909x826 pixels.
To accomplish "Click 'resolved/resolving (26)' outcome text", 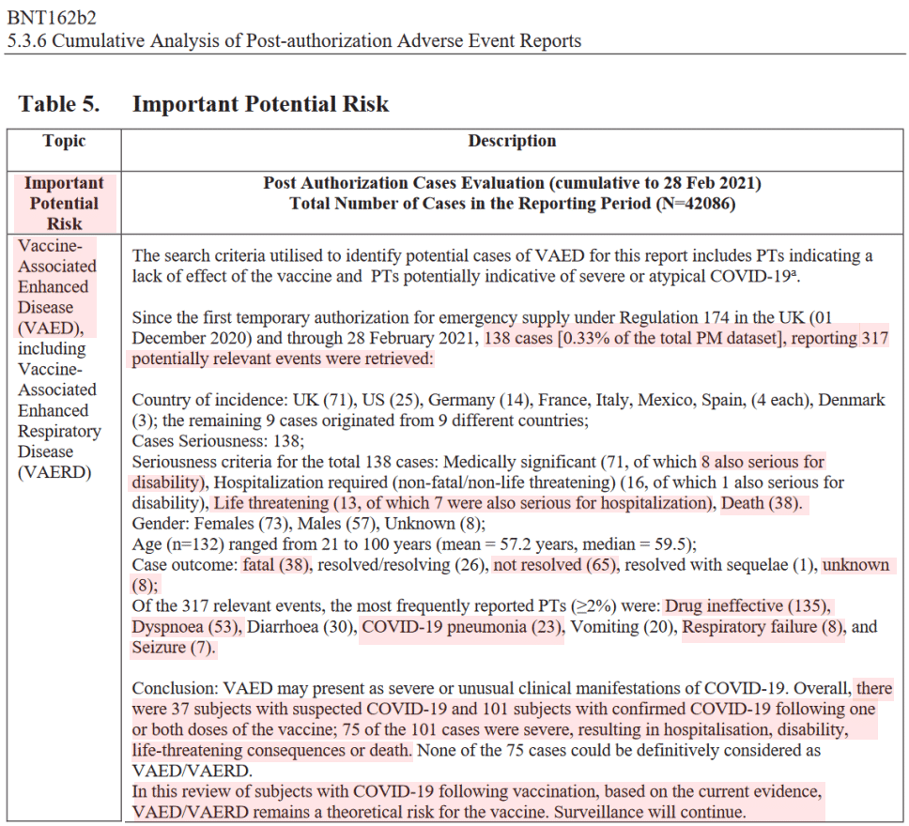I will click(x=402, y=564).
